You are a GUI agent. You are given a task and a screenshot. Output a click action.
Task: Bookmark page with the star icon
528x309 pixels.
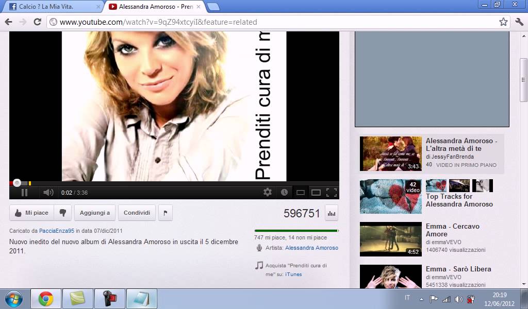[x=503, y=22]
